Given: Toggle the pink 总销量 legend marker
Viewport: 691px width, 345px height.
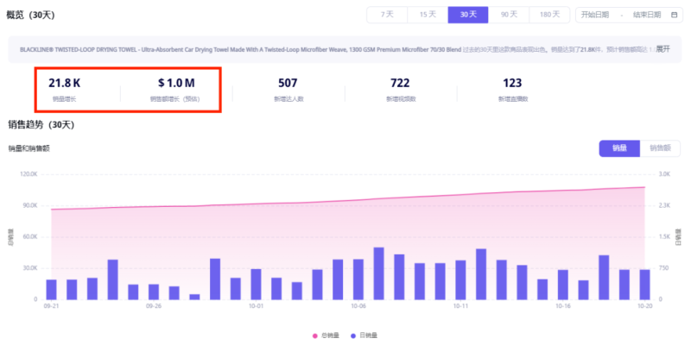Looking at the screenshot, I should point(315,335).
